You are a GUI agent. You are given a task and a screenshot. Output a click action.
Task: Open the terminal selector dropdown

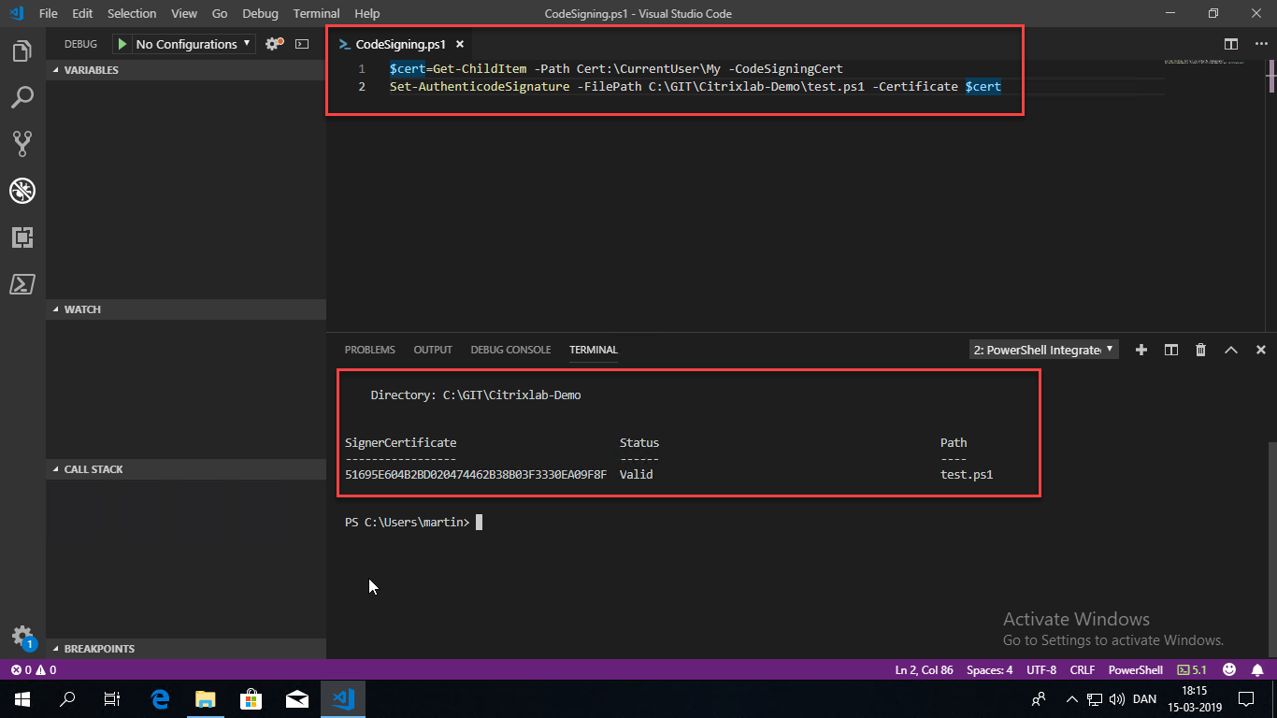point(1043,350)
